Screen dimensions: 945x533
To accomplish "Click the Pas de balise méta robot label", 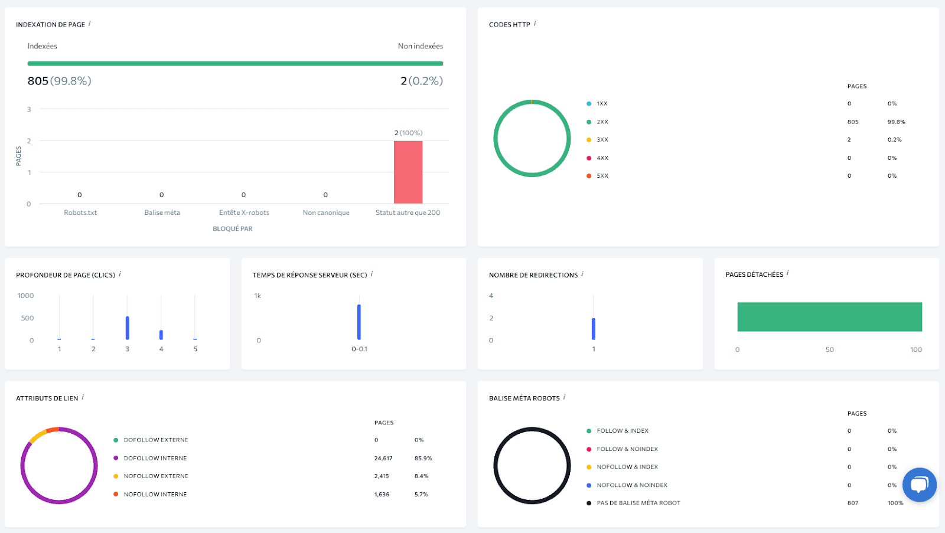I will [x=638, y=503].
